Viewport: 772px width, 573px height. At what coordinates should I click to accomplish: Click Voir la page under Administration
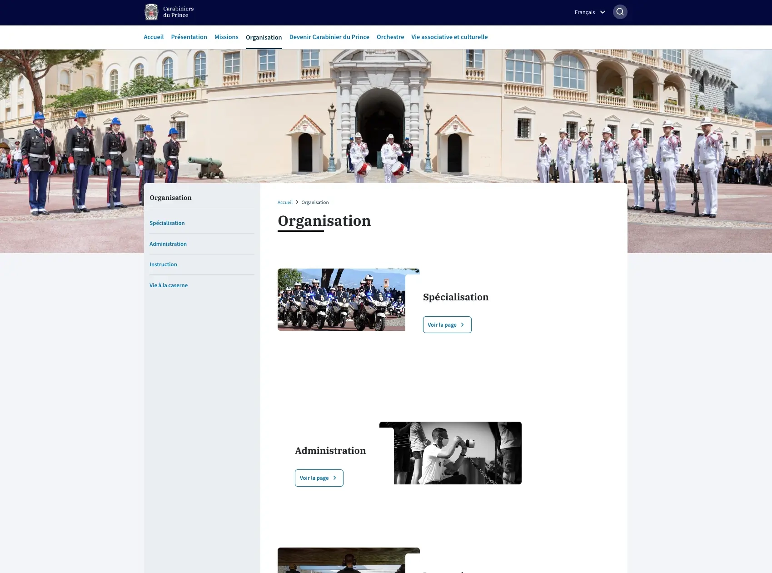[x=319, y=478]
